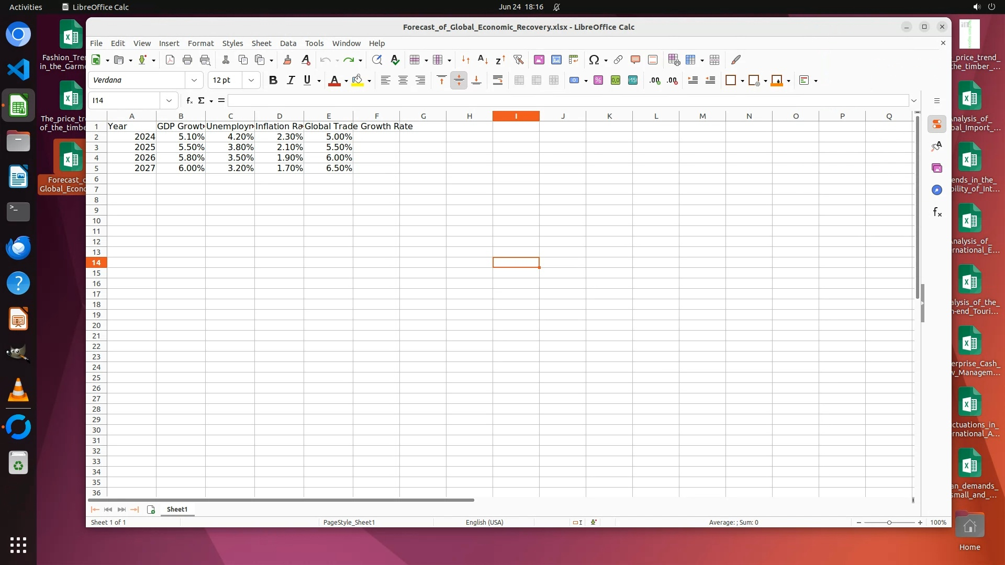The height and width of the screenshot is (565, 1005).
Task: Toggle the Wrap Text button
Action: pos(498,81)
